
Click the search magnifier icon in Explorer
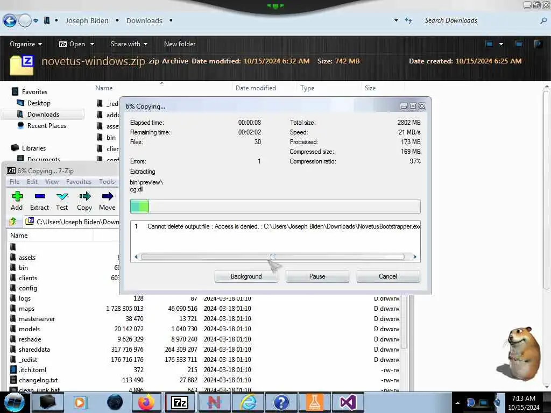pos(543,21)
